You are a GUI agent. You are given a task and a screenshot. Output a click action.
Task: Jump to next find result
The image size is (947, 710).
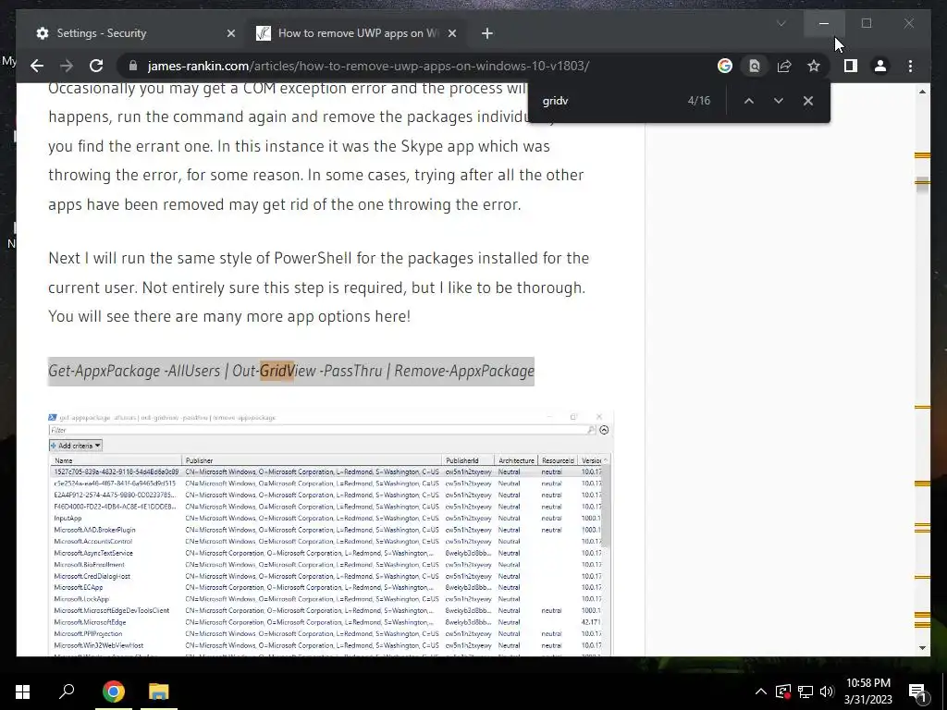tap(779, 101)
